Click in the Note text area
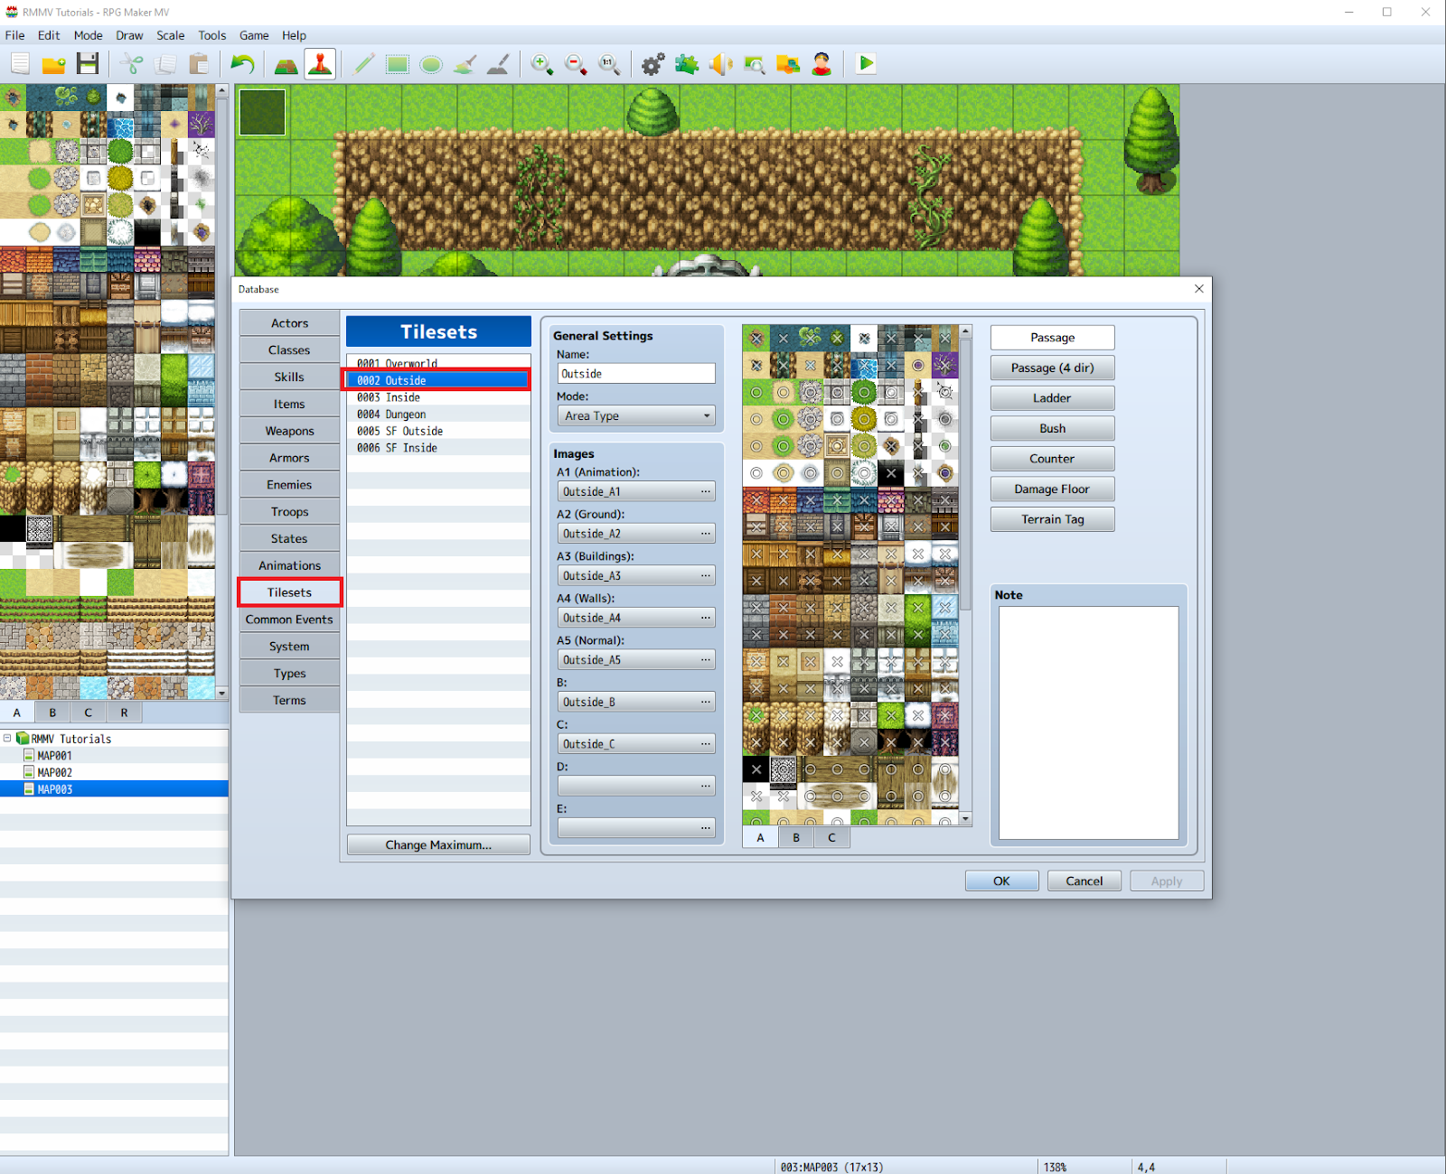Image resolution: width=1446 pixels, height=1174 pixels. click(1088, 722)
